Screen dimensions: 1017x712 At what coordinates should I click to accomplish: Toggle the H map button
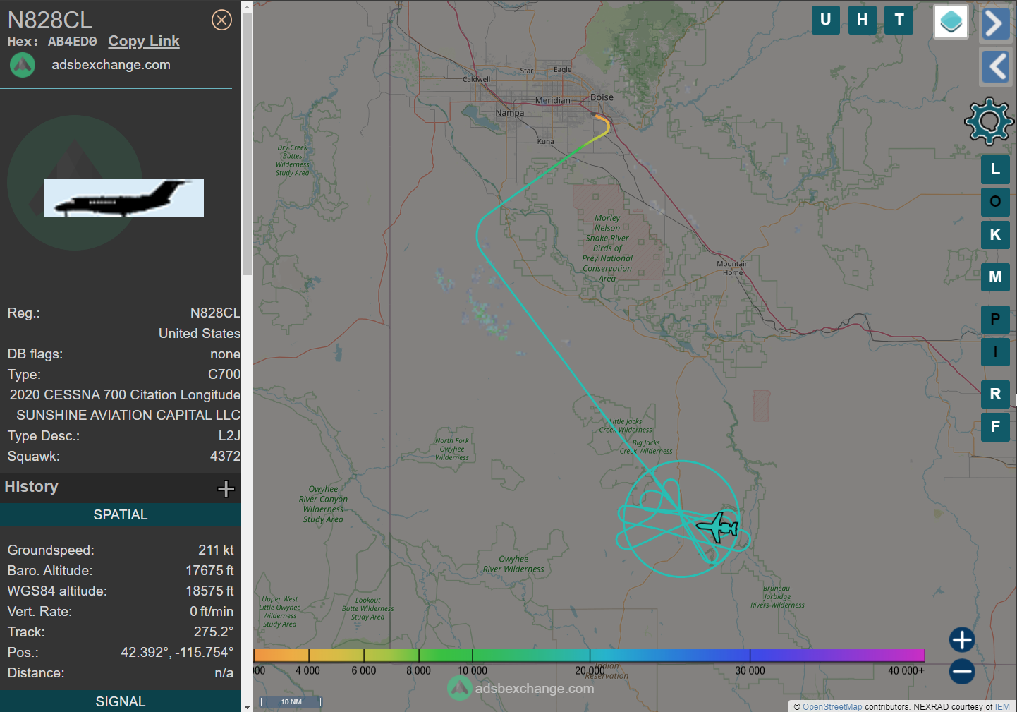tap(863, 20)
